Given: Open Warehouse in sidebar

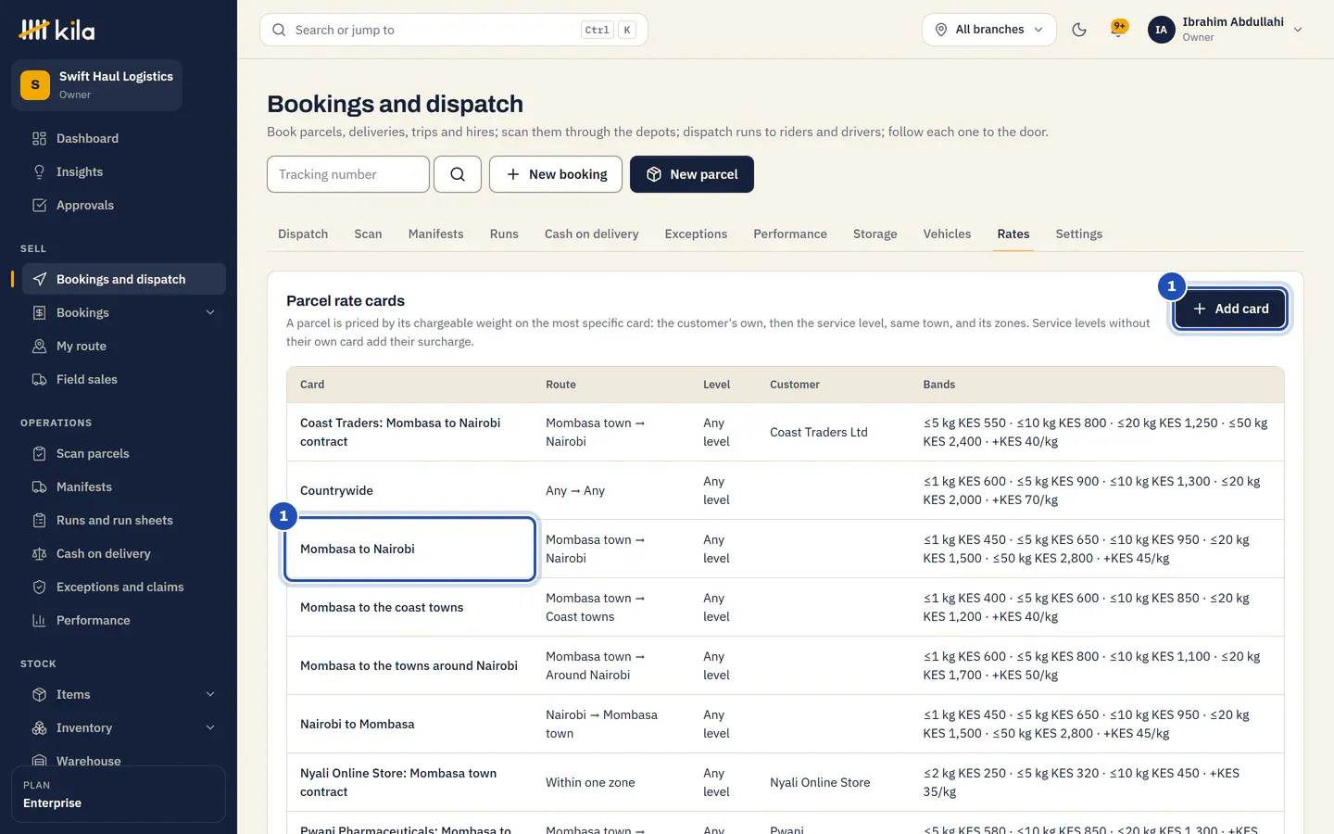Looking at the screenshot, I should point(124,761).
